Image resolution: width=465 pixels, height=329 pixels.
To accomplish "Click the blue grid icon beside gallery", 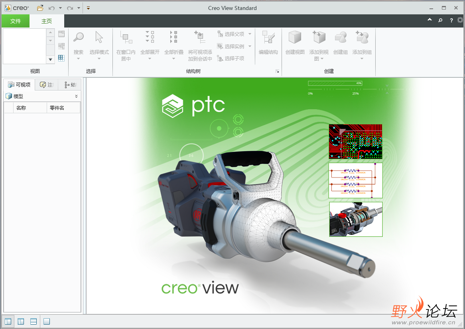I will 61,58.
